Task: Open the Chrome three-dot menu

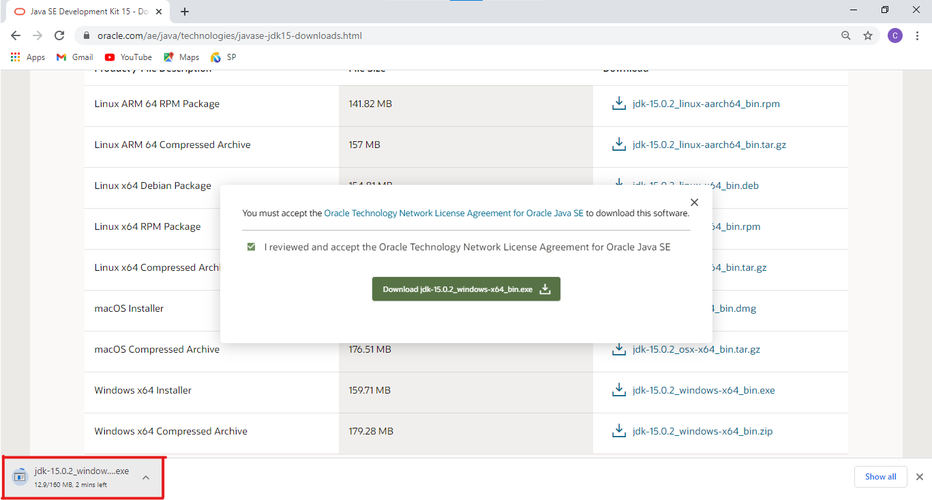Action: (x=917, y=35)
